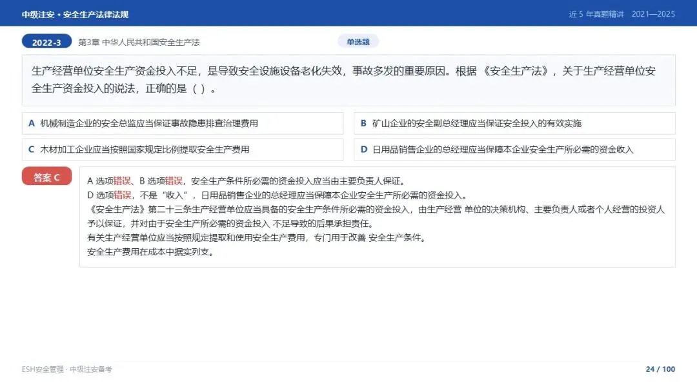Click the red 答案 C badge
This screenshot has height=392, width=697.
(x=46, y=177)
